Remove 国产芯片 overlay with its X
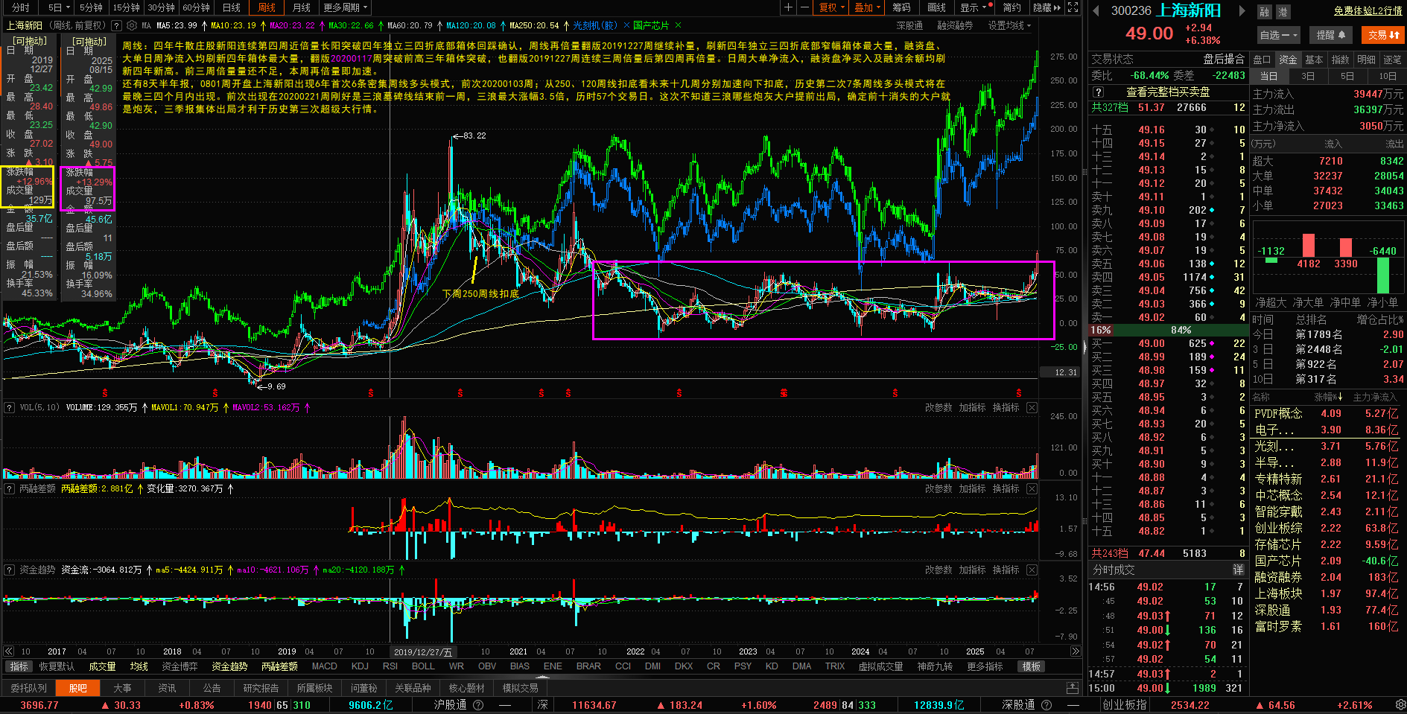 (678, 25)
